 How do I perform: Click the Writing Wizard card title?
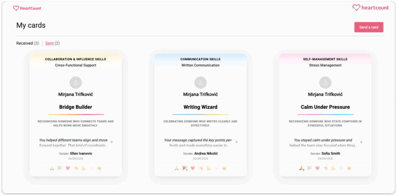pyautogui.click(x=200, y=107)
